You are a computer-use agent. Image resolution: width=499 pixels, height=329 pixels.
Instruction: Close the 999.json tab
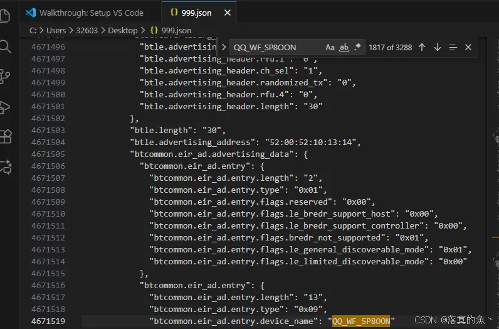coord(227,13)
